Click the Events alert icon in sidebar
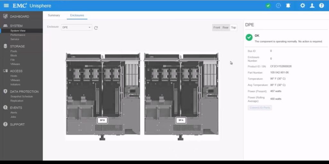The image size is (329, 164). click(x=5, y=107)
